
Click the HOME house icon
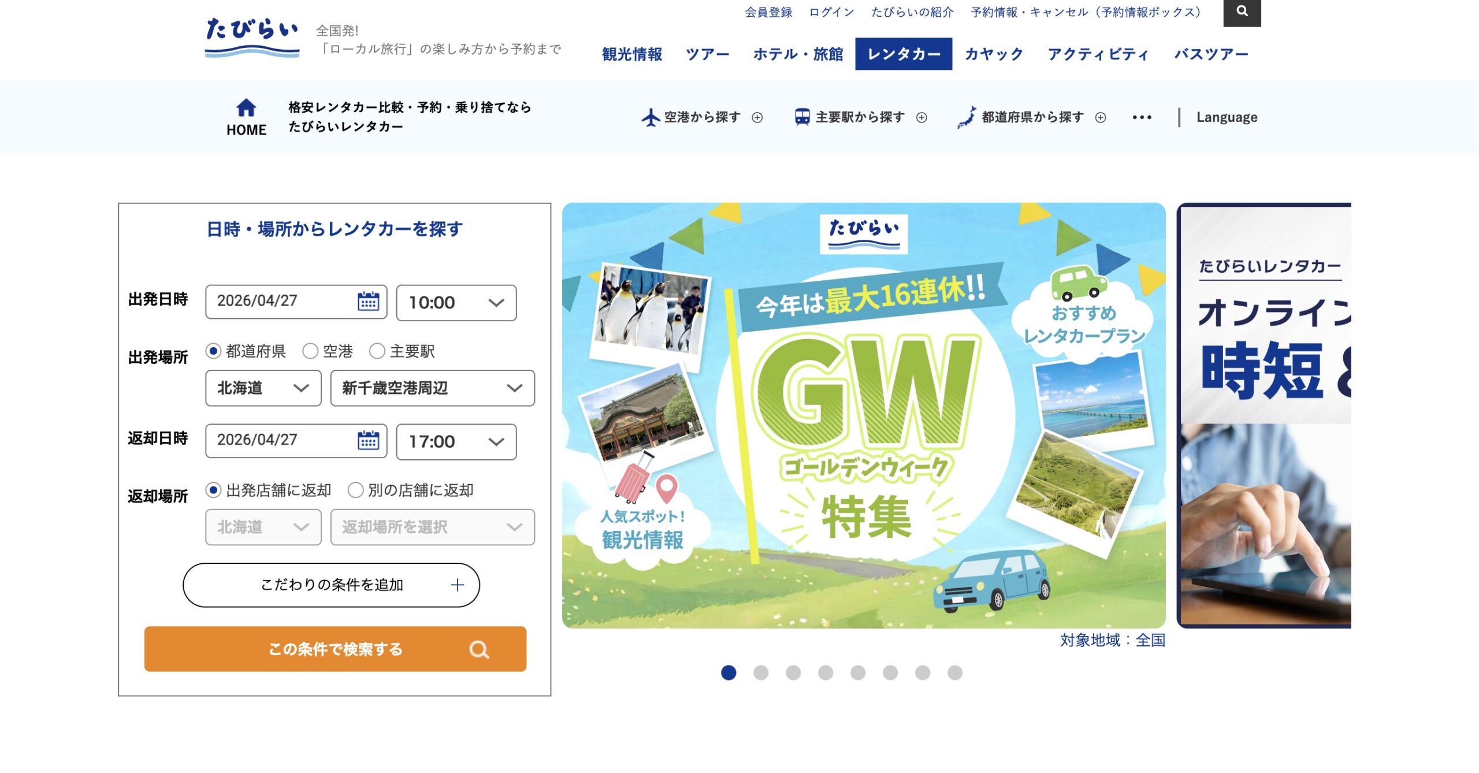pyautogui.click(x=246, y=107)
